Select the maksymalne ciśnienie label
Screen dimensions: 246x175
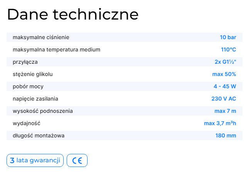(41, 37)
